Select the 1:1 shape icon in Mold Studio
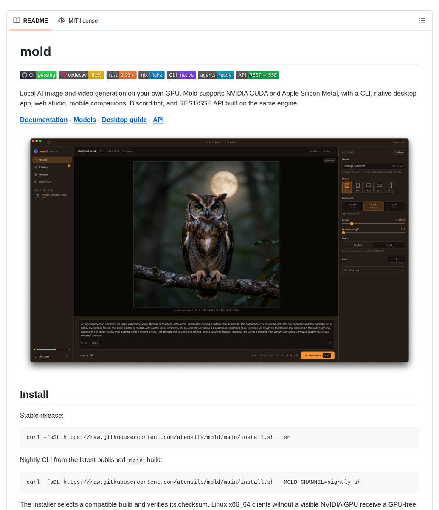 [x=347, y=187]
